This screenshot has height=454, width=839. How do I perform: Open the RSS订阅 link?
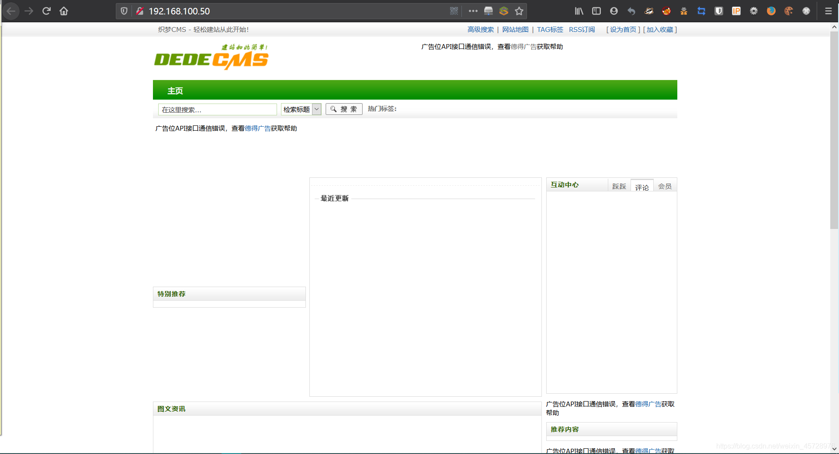pyautogui.click(x=582, y=29)
